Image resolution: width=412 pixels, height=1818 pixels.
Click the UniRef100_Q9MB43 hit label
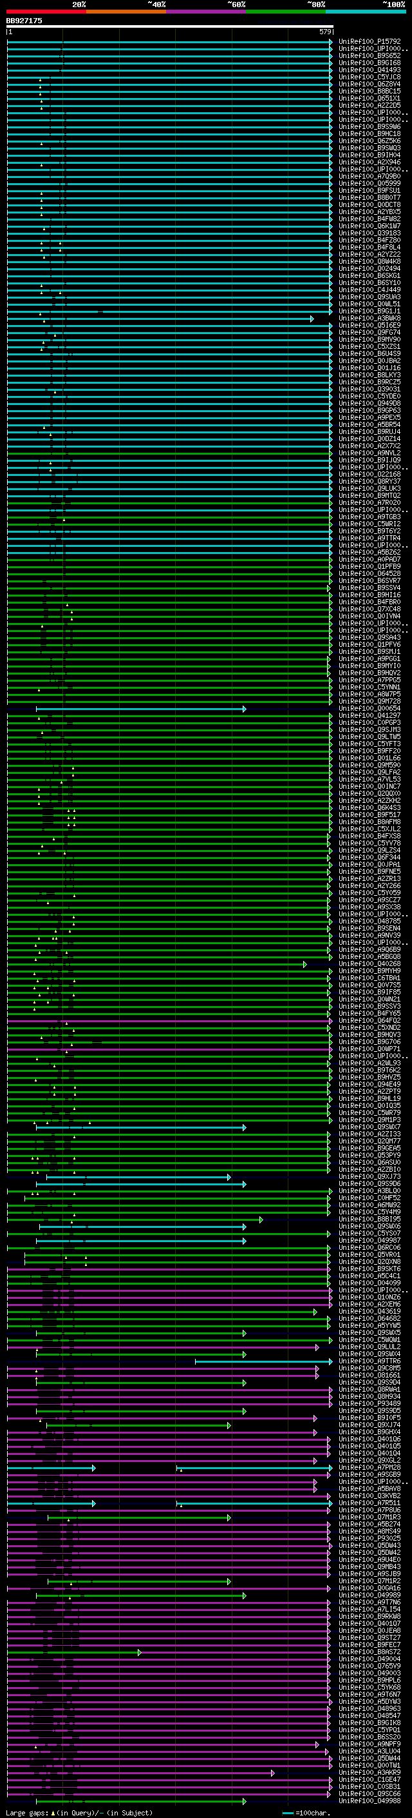[370, 1568]
